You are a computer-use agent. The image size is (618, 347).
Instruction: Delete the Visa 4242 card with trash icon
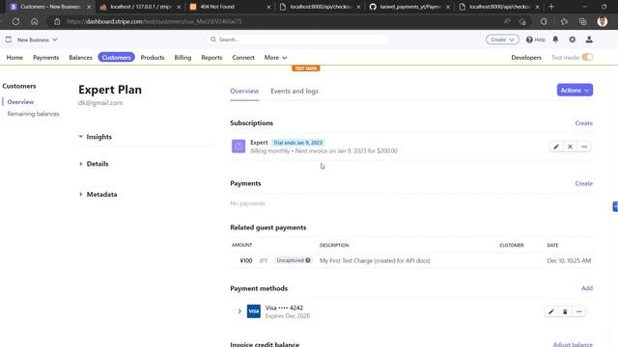[x=565, y=311]
